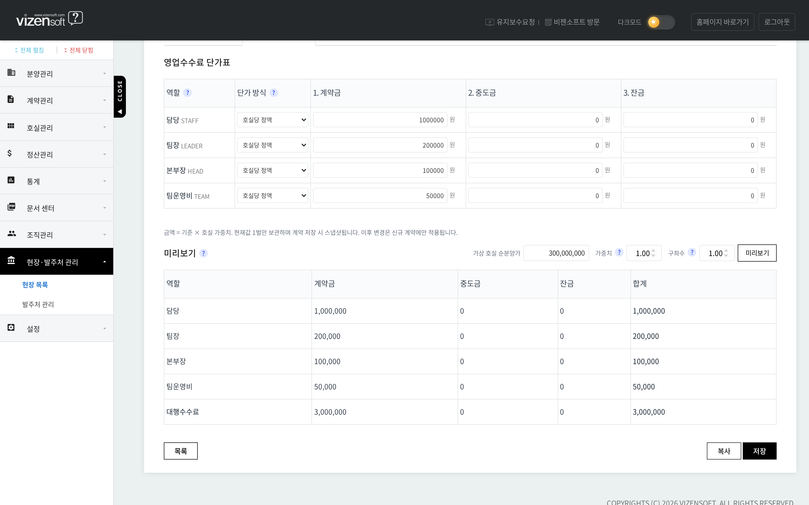Click the 구좌수 number spinner arrows
Viewport: 809px width, 505px height.
pyautogui.click(x=726, y=253)
